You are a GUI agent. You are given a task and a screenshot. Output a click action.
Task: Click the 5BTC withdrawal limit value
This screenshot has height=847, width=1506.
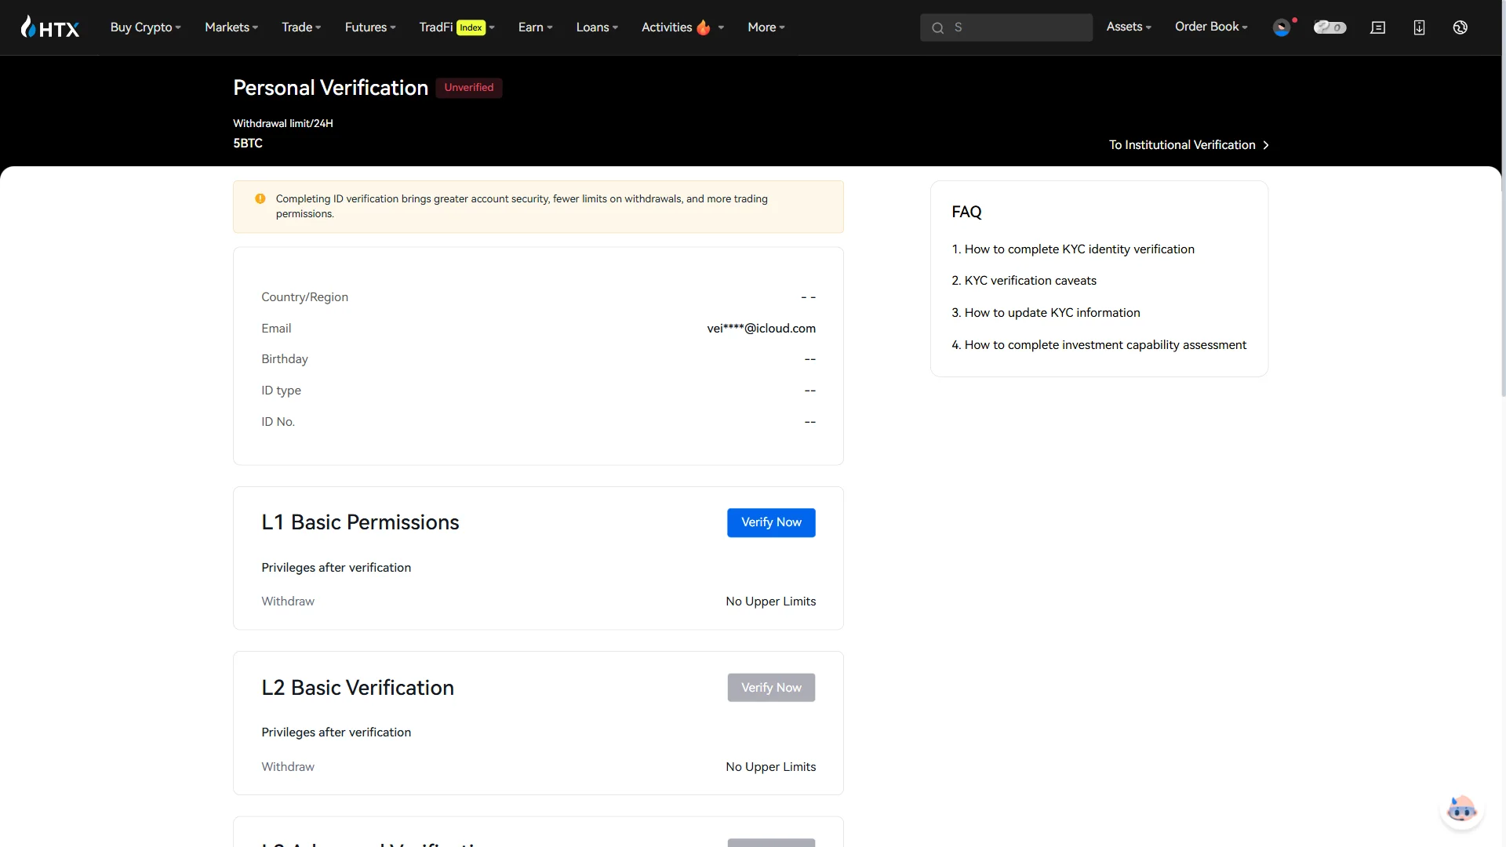248,144
